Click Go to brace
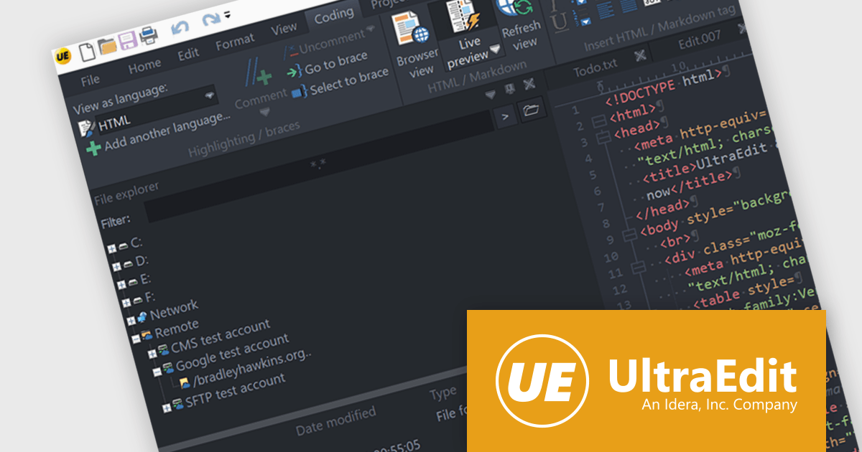Viewport: 862px width, 452px height. [x=328, y=65]
